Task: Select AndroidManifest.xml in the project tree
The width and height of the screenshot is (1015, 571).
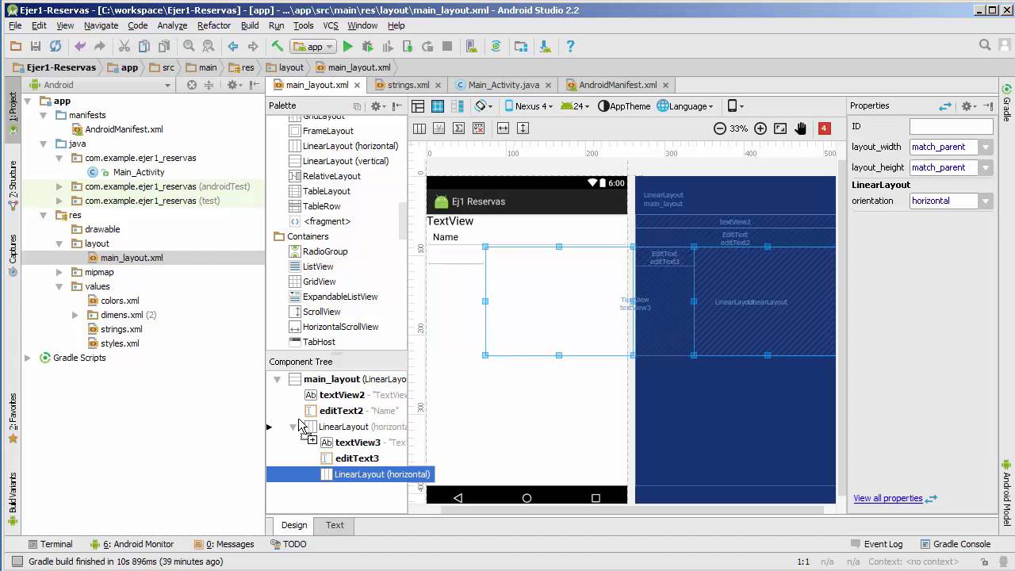Action: (124, 129)
